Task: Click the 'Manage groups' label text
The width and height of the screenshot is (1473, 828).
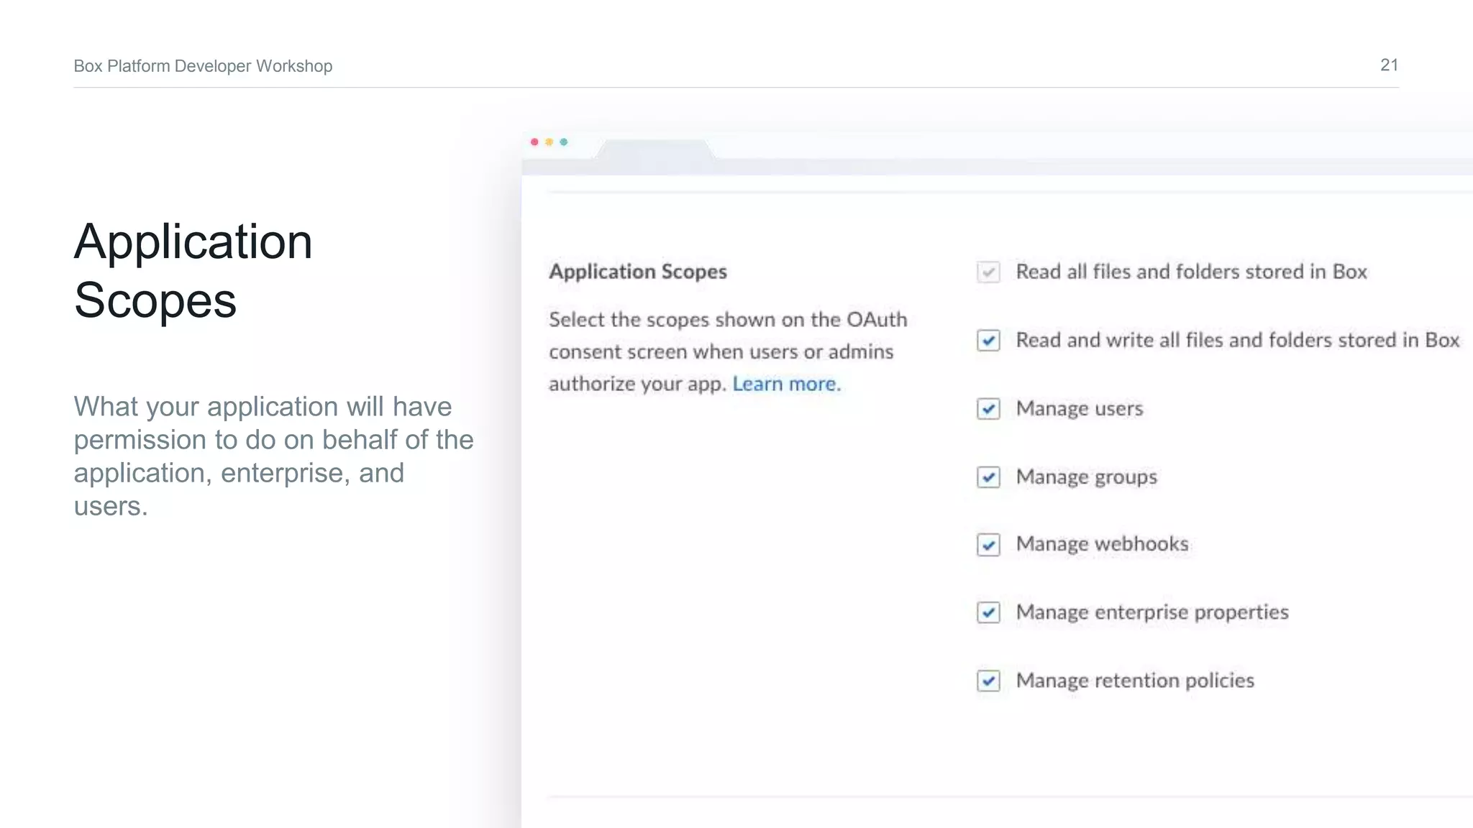Action: [x=1087, y=477]
